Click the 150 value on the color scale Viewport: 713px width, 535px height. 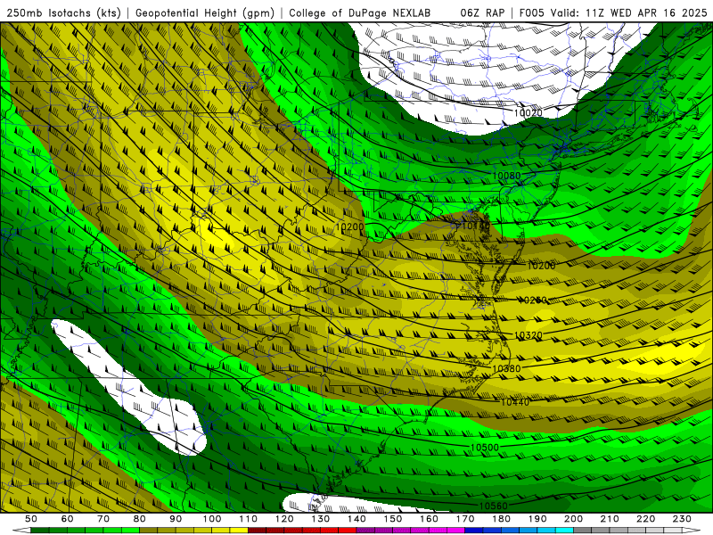[393, 519]
